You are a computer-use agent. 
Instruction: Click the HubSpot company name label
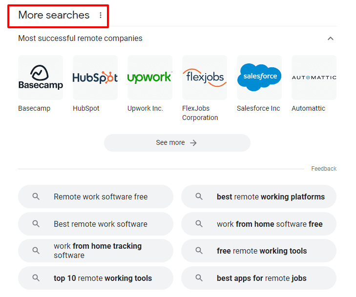tap(86, 108)
